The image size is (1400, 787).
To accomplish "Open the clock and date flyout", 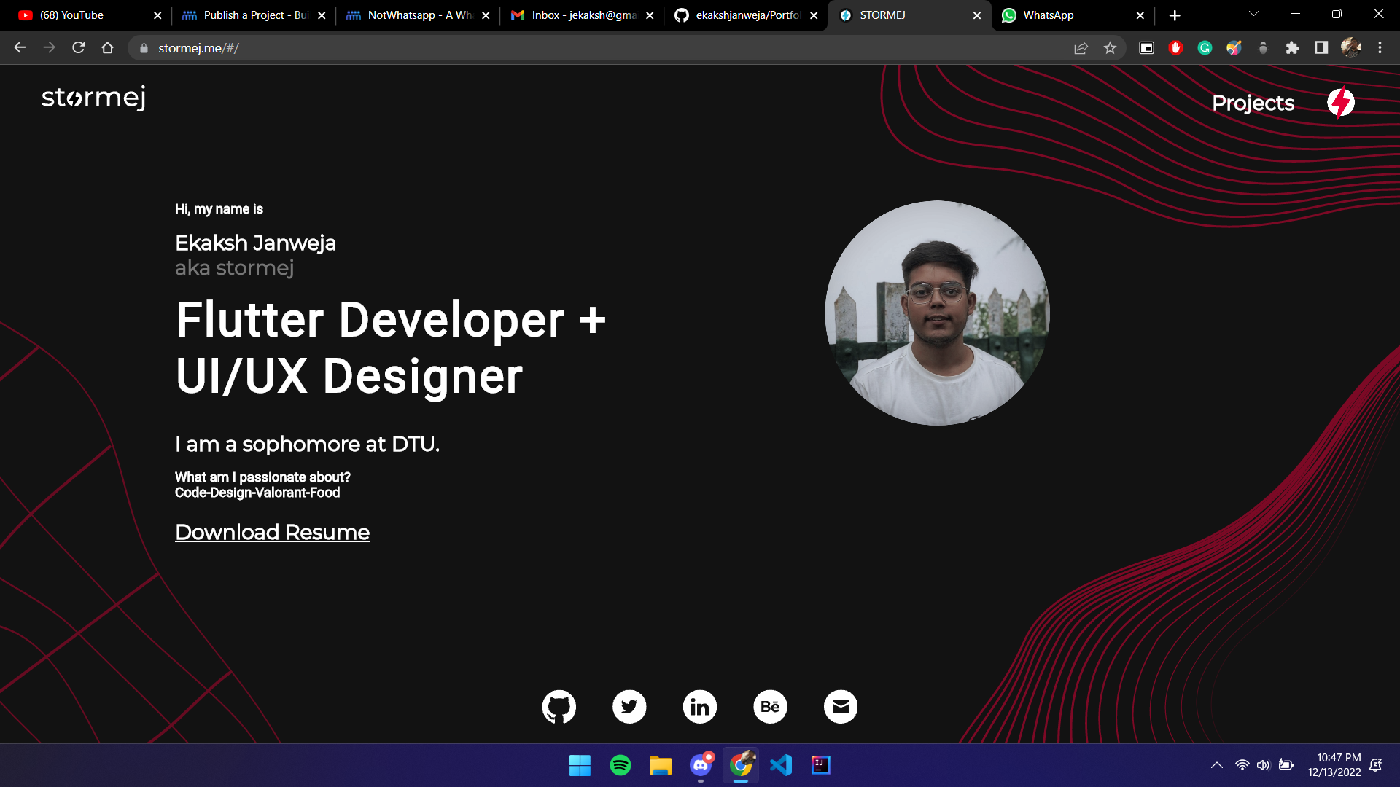I will 1334,765.
